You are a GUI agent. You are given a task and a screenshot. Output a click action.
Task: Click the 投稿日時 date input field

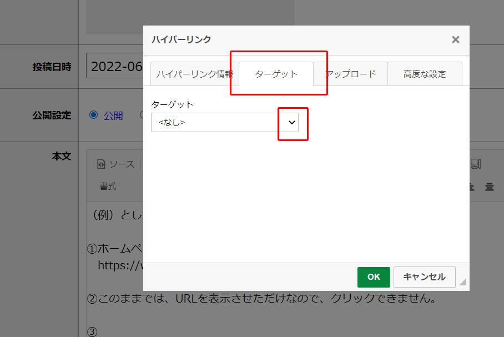pos(114,67)
